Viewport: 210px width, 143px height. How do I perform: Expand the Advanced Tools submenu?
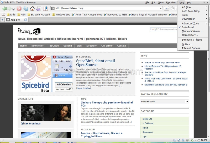(x=193, y=23)
